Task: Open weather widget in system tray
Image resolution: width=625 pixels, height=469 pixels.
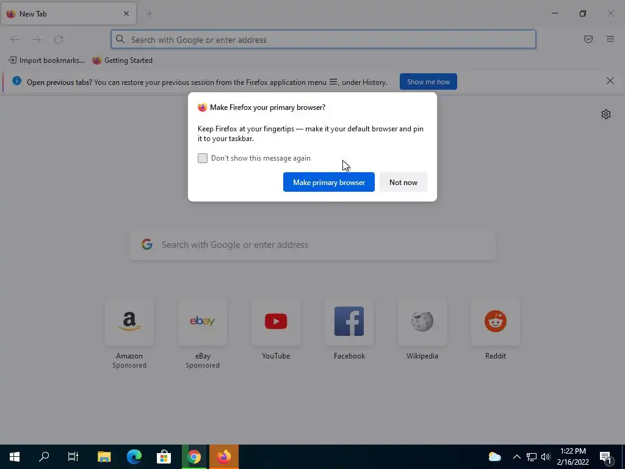Action: 494,457
